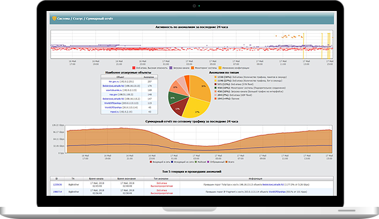Click the Топ 5 текущих и прошедших аномалий heading
Screen dimensions: 379x219
192,171
